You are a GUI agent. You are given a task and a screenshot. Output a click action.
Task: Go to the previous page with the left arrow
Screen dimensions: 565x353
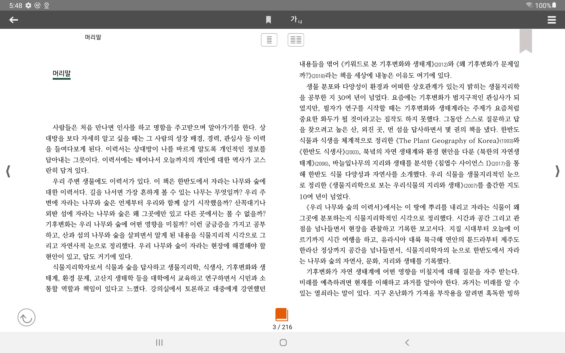pos(8,171)
